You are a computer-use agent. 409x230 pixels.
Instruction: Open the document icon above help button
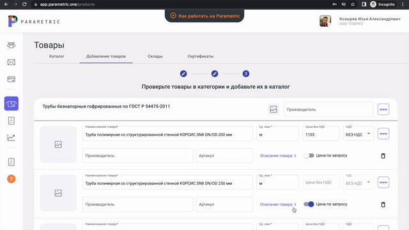12,162
